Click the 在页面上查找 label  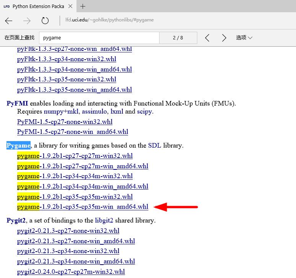click(20, 37)
